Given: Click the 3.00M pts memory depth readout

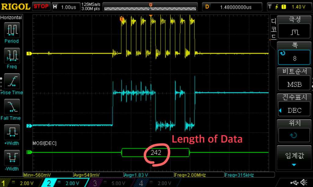Looking at the screenshot, I should [90, 9].
